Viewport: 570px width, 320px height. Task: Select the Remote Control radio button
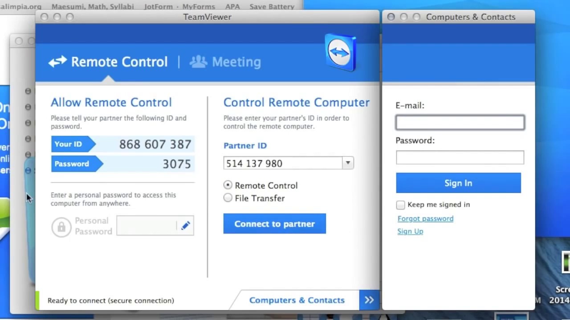click(228, 185)
